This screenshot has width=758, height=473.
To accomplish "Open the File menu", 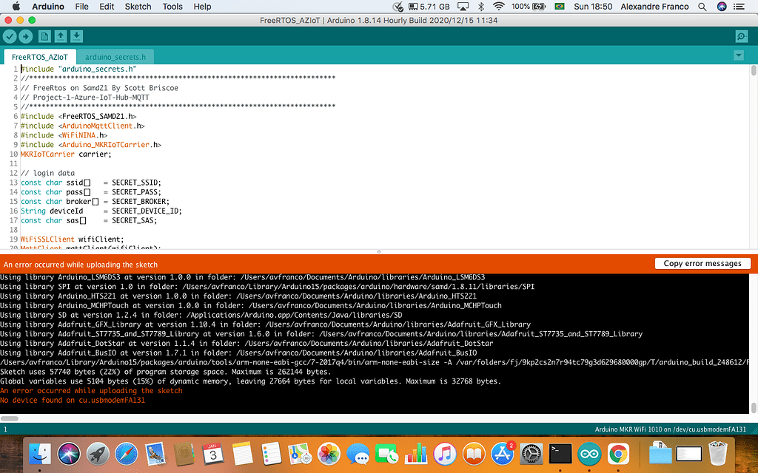I will click(x=81, y=7).
